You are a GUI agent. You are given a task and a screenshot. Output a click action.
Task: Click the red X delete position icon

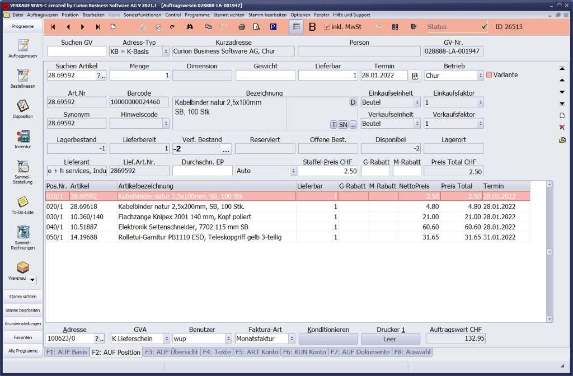point(562,127)
